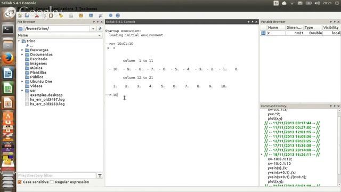Image resolution: width=341 pixels, height=192 pixels.
Task: Select the Imágenes folder
Action: pyautogui.click(x=38, y=63)
